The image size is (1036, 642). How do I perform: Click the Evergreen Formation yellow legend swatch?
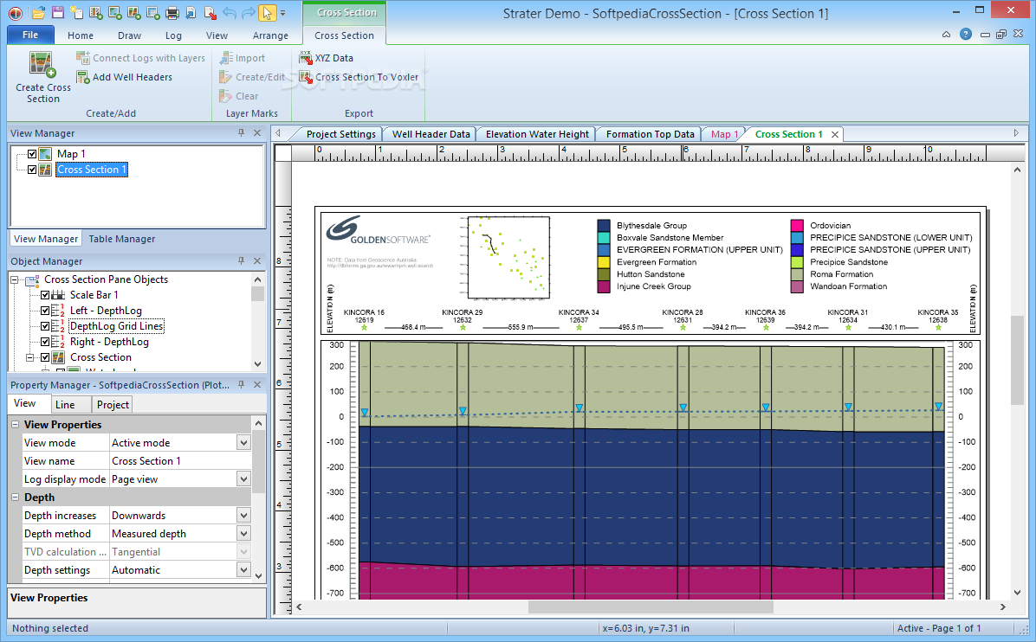pos(603,262)
